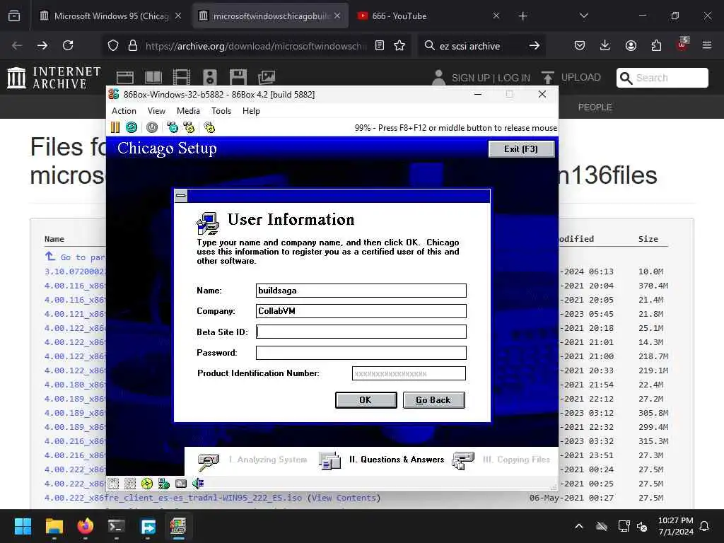Viewport: 724px width, 543px height.
Task: Click the CD-ROM disc status bar icon
Action: tap(147, 484)
